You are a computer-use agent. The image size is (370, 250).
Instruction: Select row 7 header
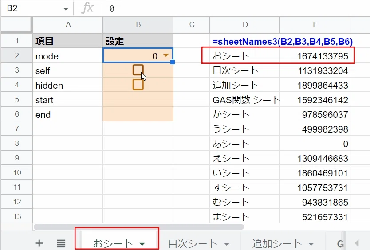[17, 129]
